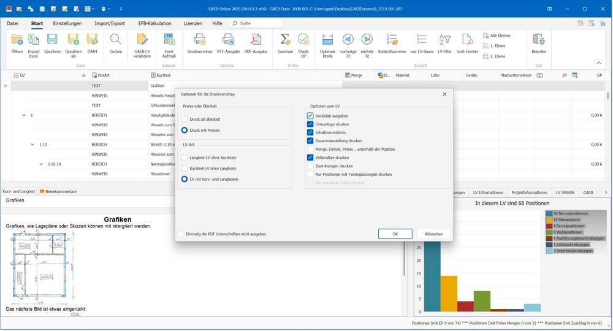Click the PDF-Ausgabe icon
The width and height of the screenshot is (613, 331).
pyautogui.click(x=256, y=40)
